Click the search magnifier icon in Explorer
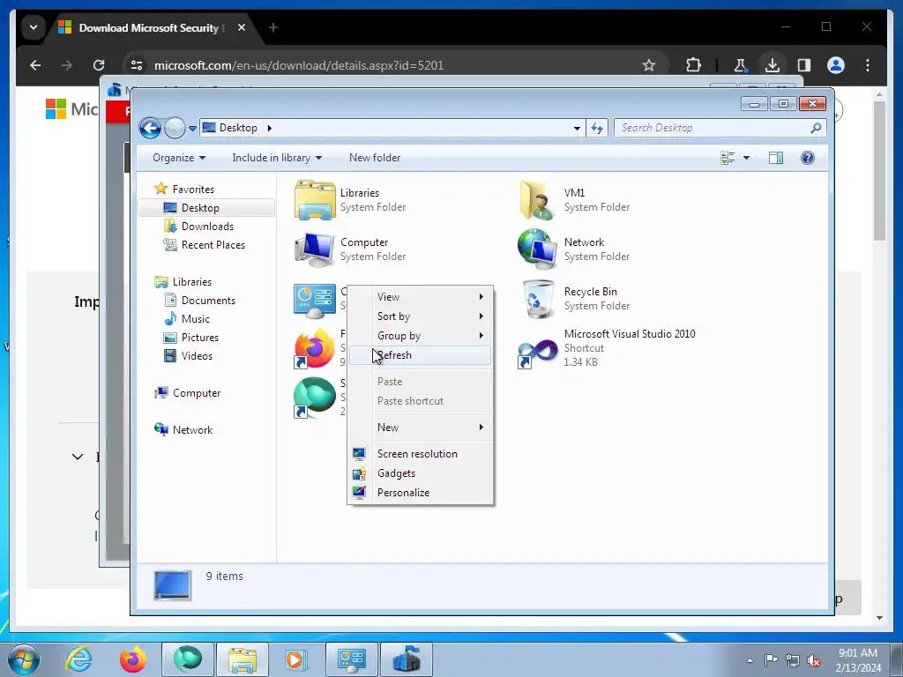Screen dimensions: 903x677 [x=816, y=128]
